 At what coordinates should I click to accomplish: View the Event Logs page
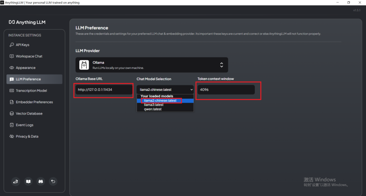[34, 125]
